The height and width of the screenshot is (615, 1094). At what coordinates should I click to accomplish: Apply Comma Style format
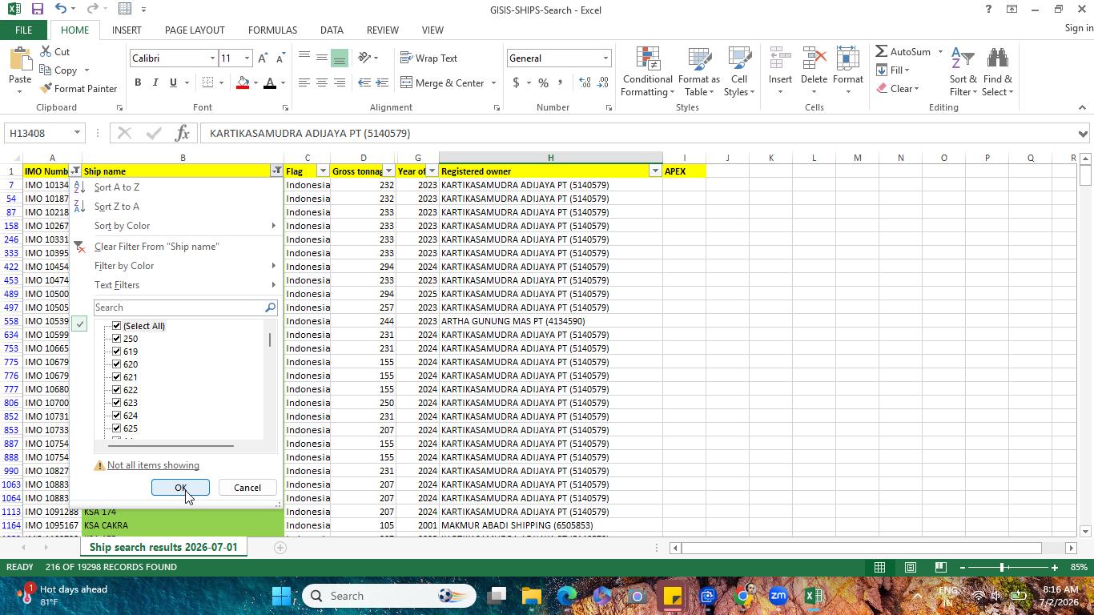click(560, 82)
